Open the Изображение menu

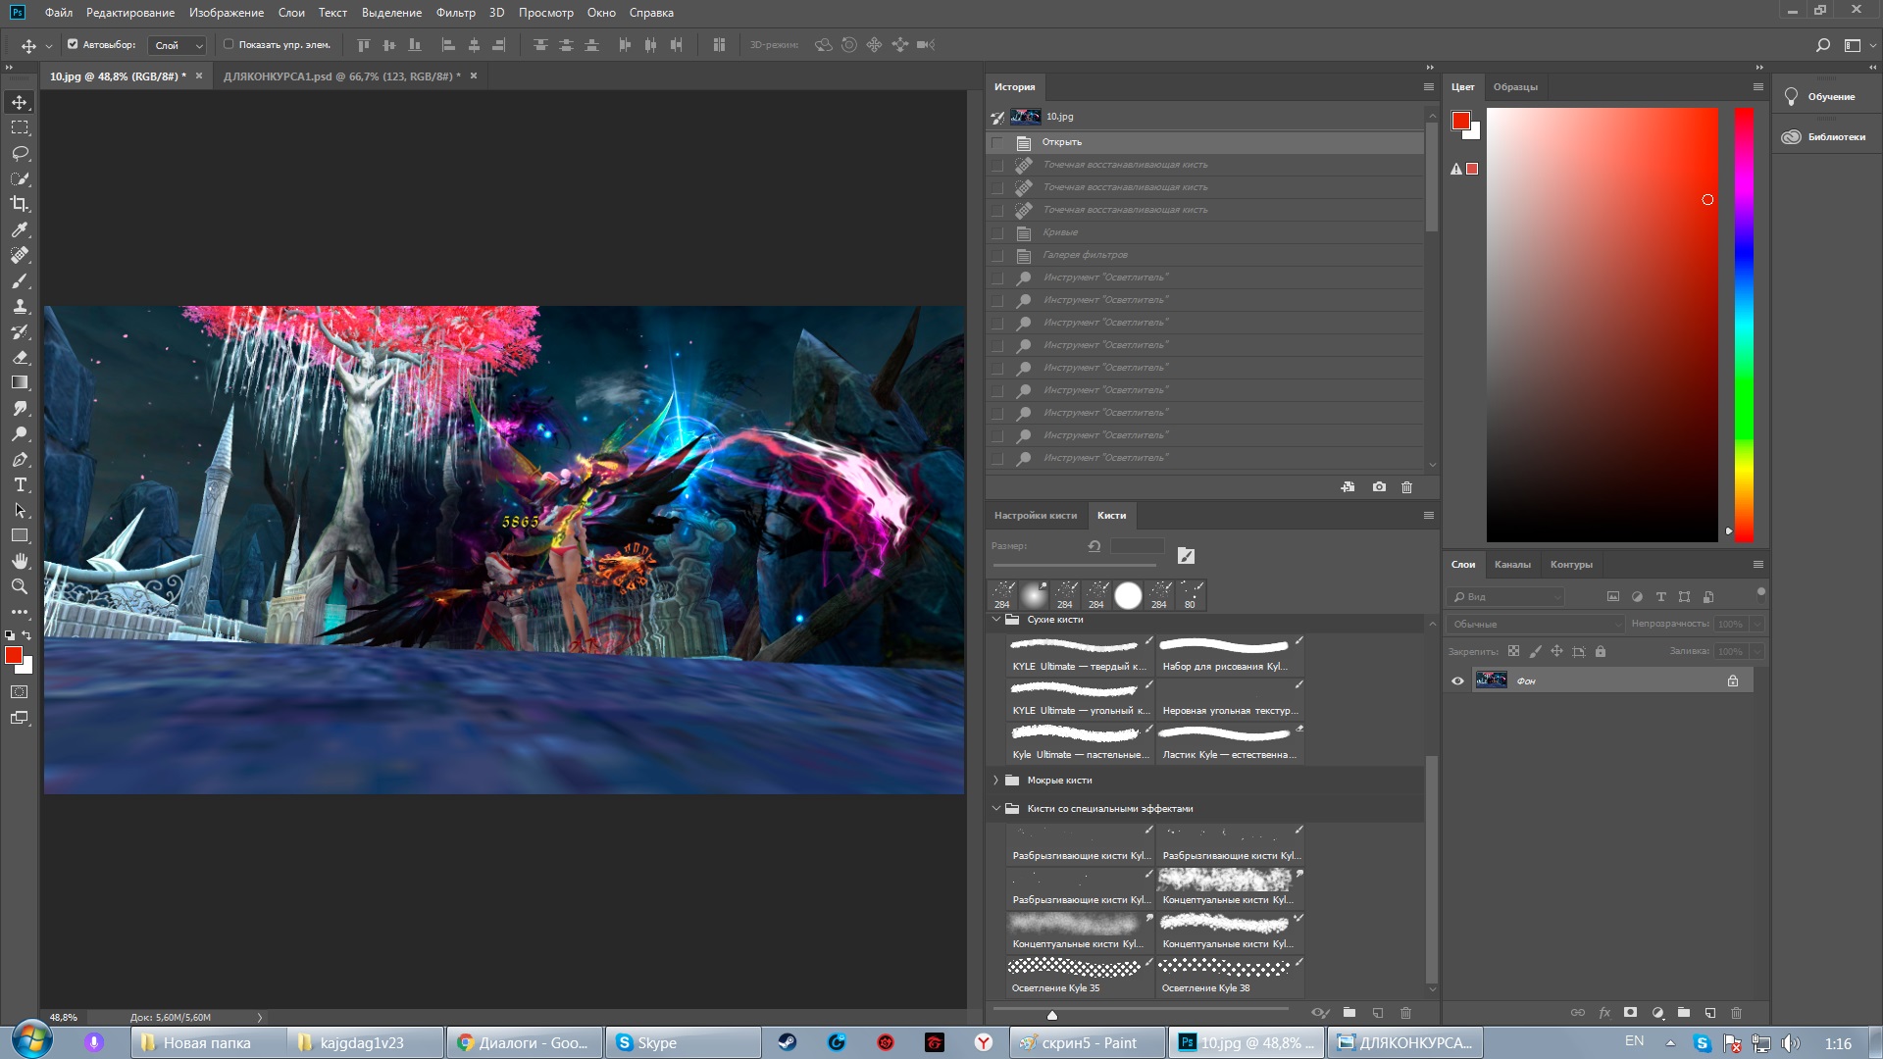coord(227,13)
